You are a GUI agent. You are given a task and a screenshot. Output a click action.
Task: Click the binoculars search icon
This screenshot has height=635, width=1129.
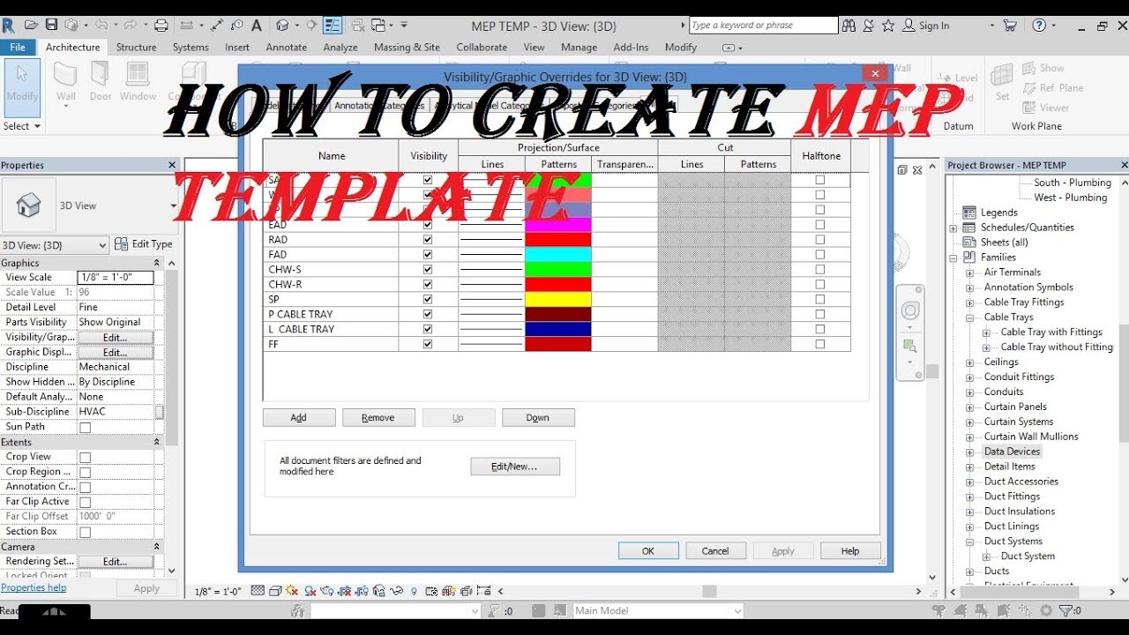tap(849, 26)
